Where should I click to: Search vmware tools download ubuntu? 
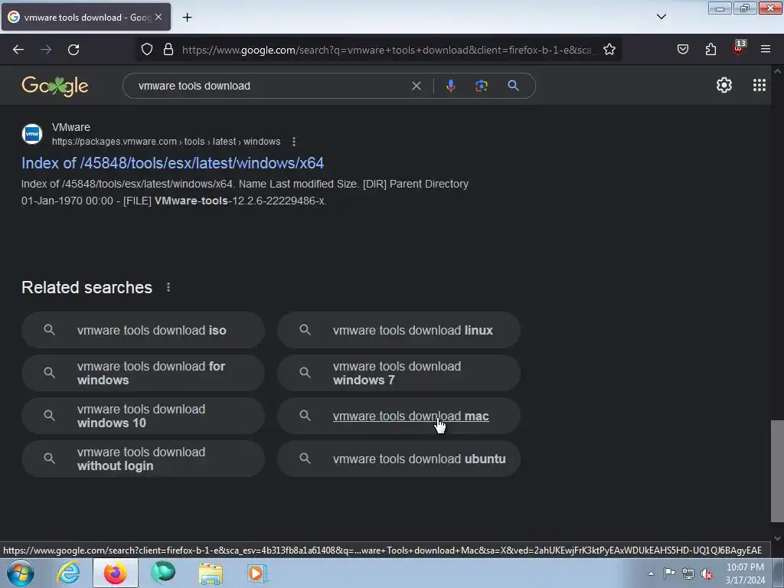pos(399,459)
